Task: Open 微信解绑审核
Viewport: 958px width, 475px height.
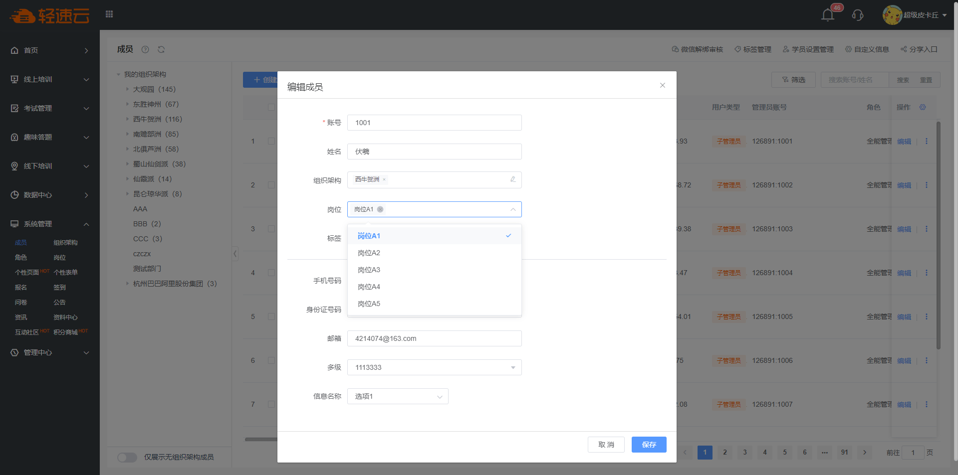Action: point(698,49)
